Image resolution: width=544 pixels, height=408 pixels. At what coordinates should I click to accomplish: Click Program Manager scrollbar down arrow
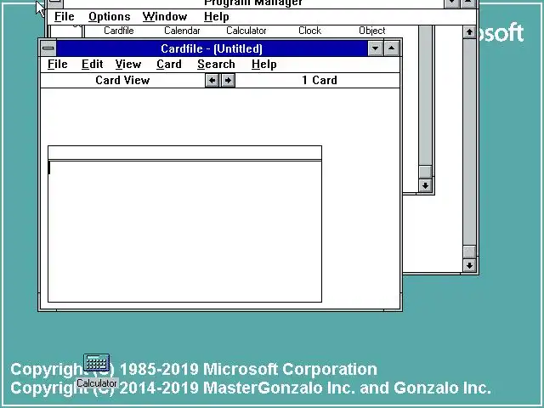[469, 266]
